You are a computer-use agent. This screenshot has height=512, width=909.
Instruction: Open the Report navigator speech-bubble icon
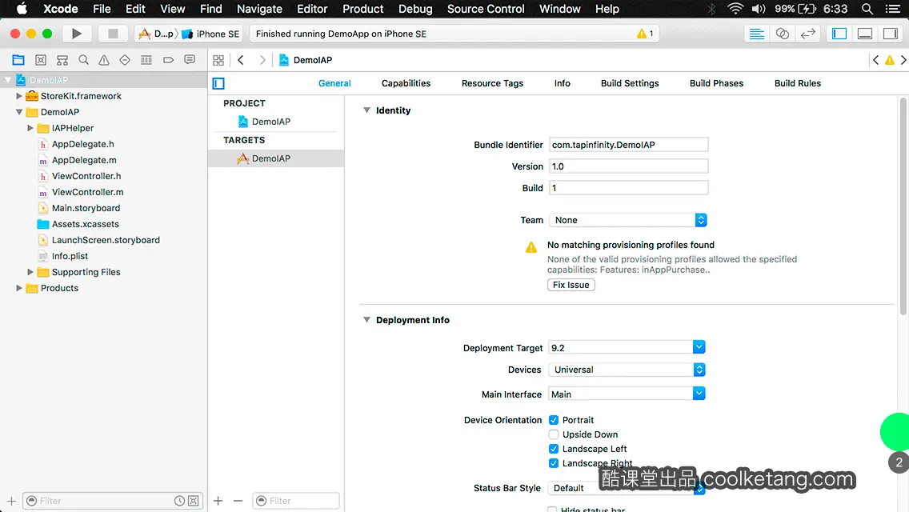point(190,60)
